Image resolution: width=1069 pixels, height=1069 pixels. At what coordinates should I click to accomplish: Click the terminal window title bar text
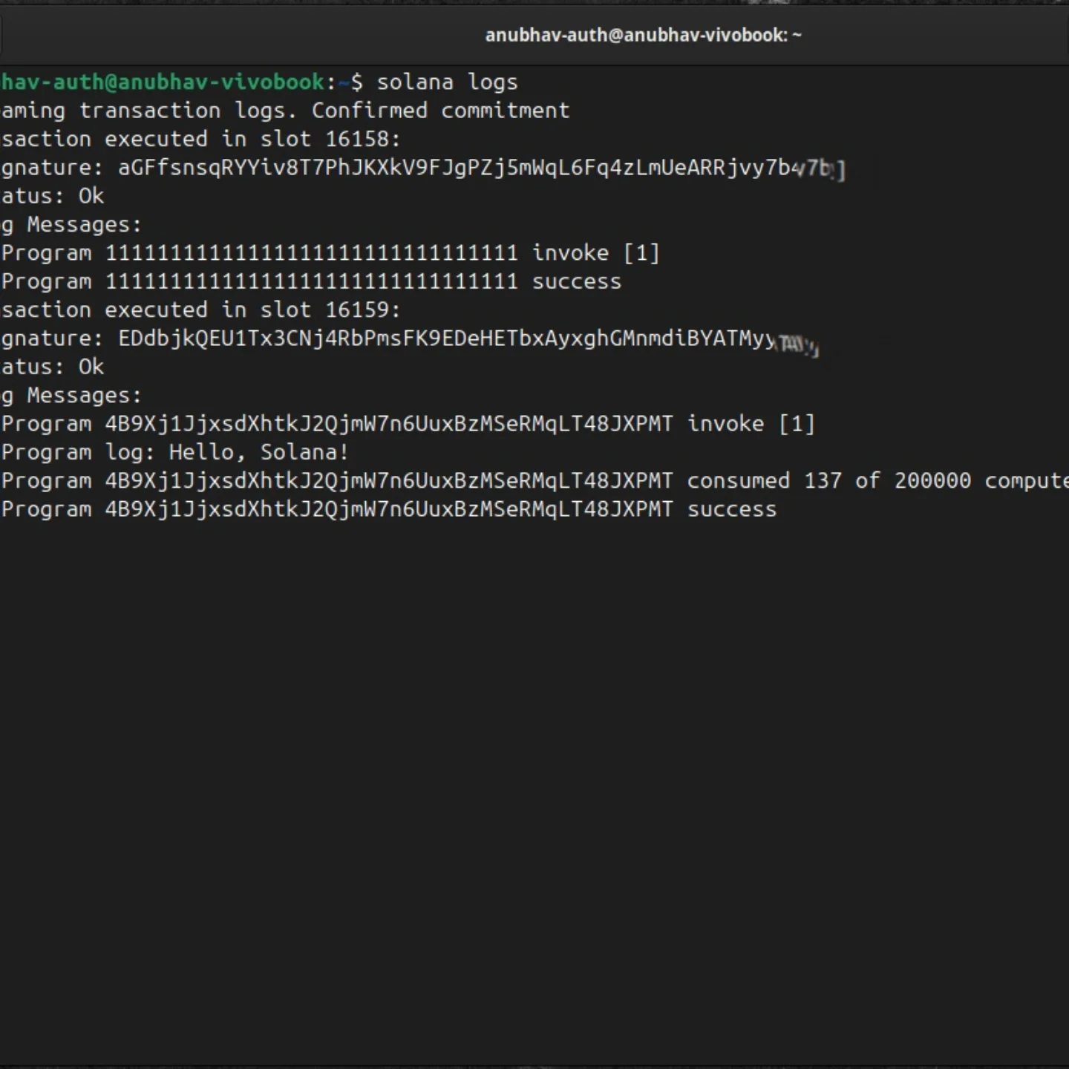pos(643,35)
